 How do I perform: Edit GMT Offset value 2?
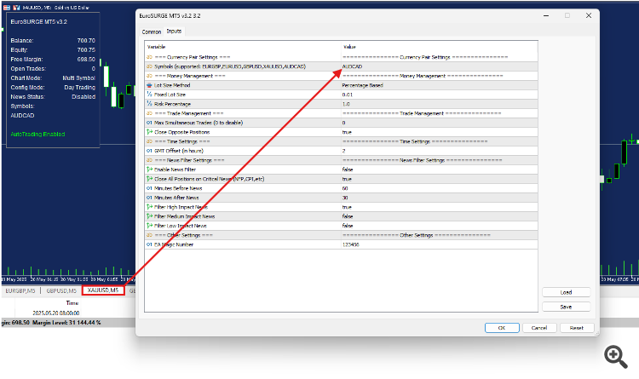point(440,151)
